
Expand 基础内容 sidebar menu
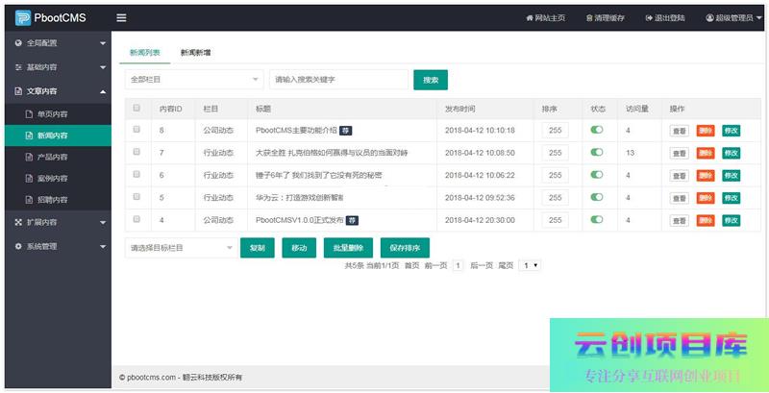click(58, 67)
